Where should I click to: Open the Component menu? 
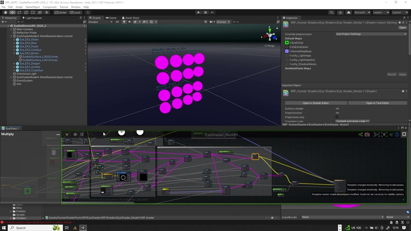pyautogui.click(x=49, y=7)
